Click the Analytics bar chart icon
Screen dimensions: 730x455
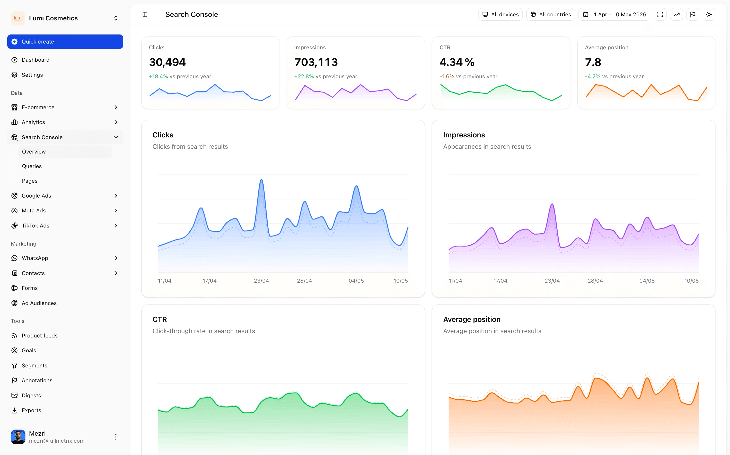pyautogui.click(x=14, y=122)
